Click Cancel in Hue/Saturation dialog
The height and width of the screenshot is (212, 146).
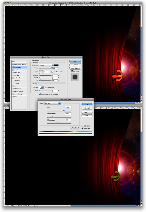[87, 108]
